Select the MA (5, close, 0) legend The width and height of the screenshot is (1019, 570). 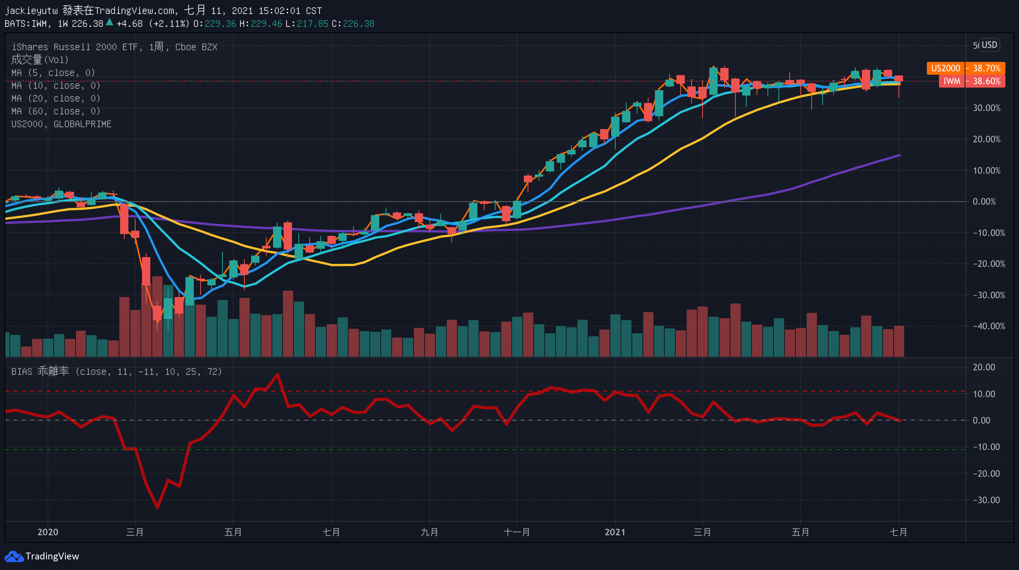click(53, 73)
